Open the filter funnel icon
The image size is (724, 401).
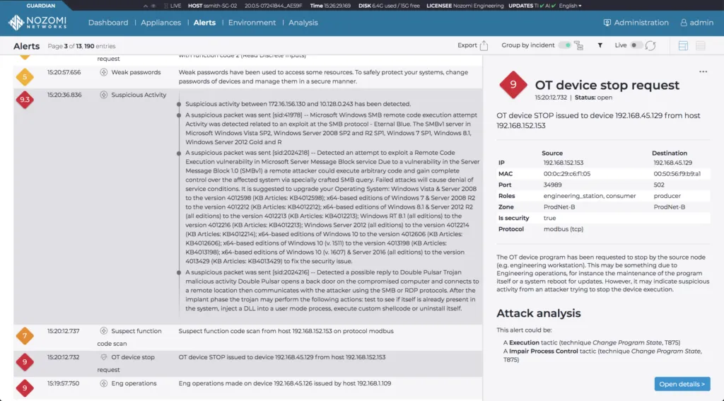[x=600, y=45]
